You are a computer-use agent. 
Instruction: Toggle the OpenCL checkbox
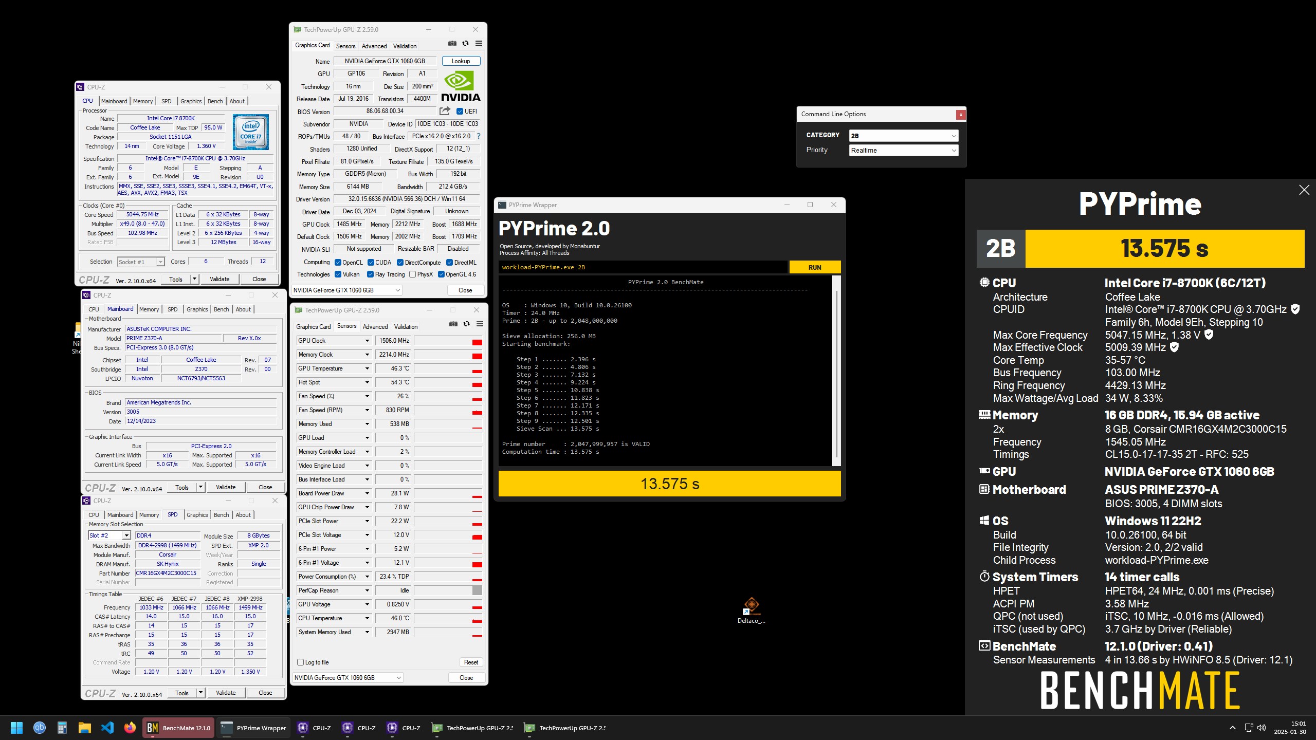pyautogui.click(x=338, y=263)
